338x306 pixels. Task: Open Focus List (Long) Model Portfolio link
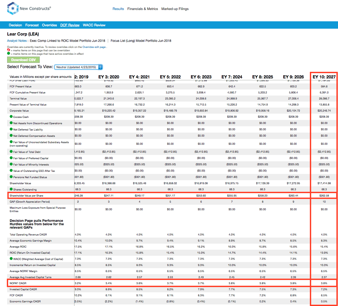click(x=141, y=41)
